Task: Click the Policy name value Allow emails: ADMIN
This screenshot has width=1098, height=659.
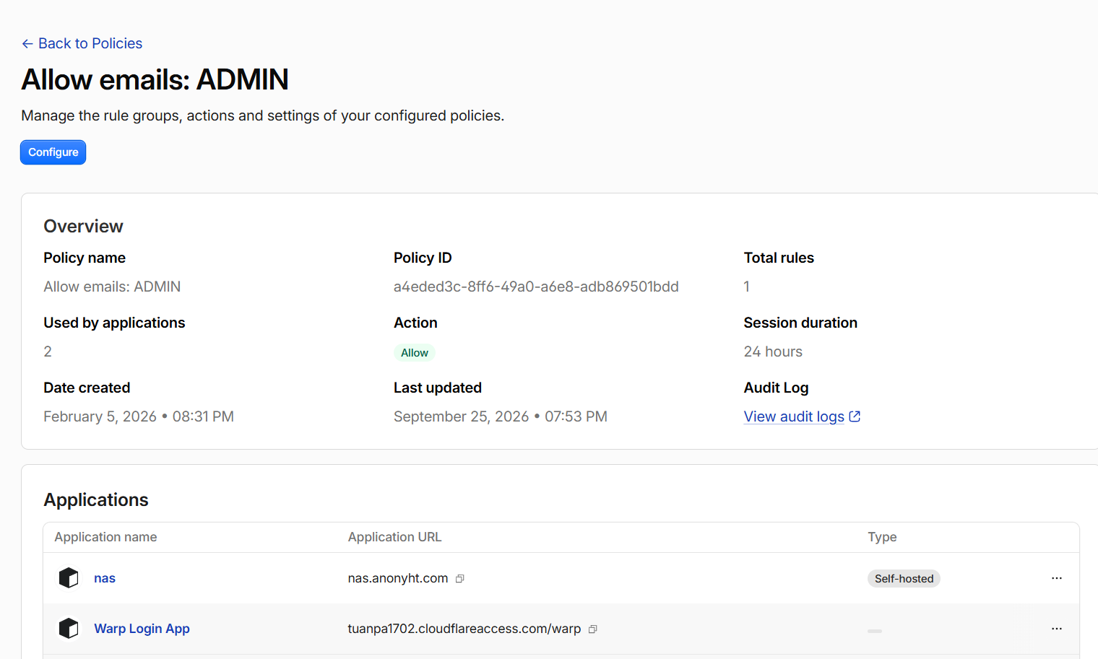Action: pos(112,287)
